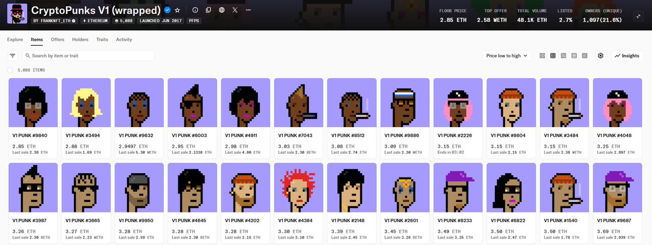
Task: Click the PFPS category badge
Action: pyautogui.click(x=194, y=20)
